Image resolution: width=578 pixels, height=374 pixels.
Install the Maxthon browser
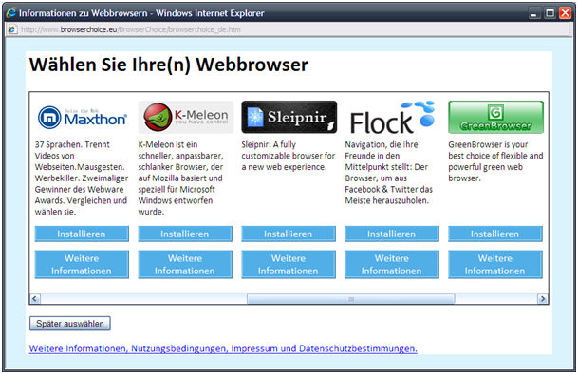[x=82, y=234]
